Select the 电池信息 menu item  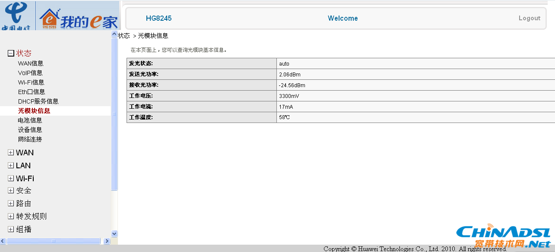tap(30, 120)
